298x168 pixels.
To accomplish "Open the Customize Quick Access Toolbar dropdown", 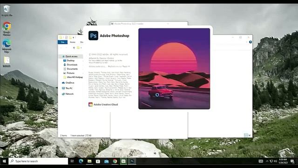I will (74, 37).
